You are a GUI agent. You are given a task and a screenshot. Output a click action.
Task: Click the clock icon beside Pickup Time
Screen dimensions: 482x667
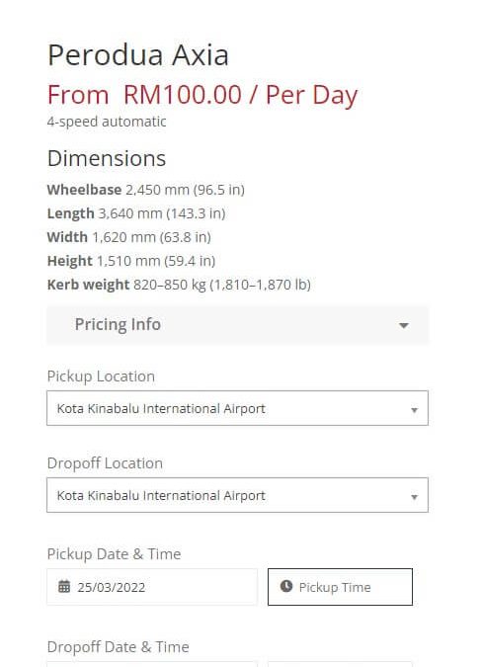[286, 586]
